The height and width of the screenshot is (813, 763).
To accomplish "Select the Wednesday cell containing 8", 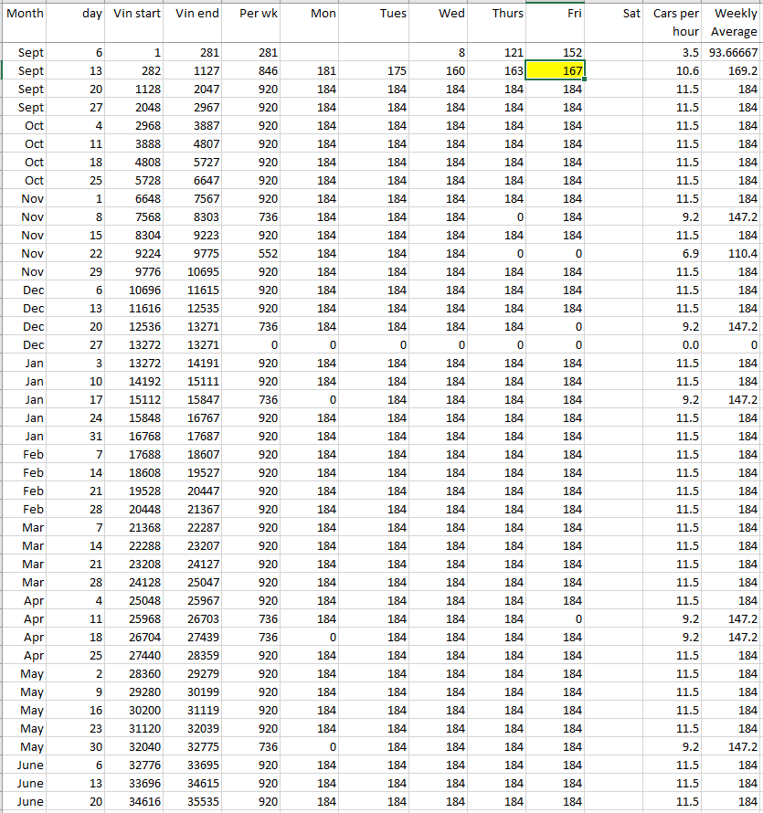I will point(437,53).
